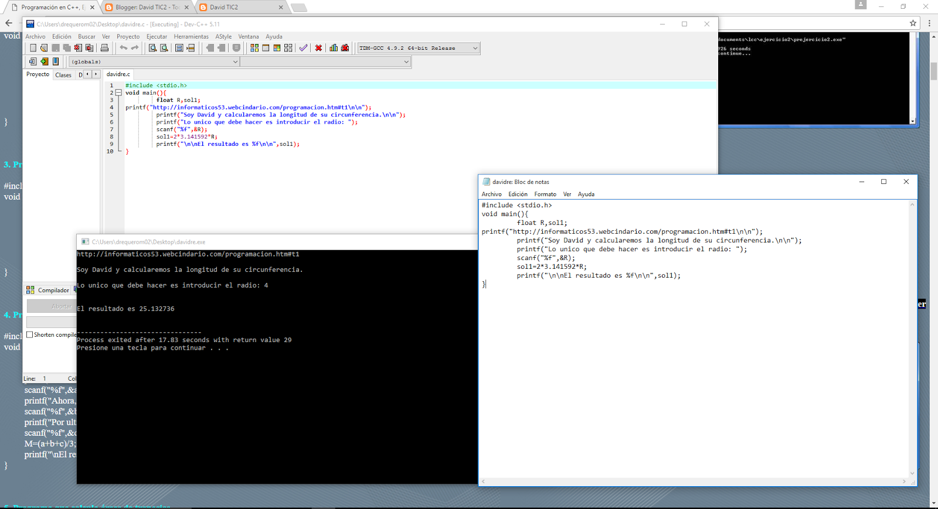Open a new browser tab

(299, 8)
